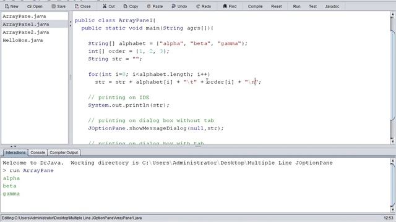This screenshot has width=396, height=222.
Task: Click the for loop header line
Action: pyautogui.click(x=149, y=74)
